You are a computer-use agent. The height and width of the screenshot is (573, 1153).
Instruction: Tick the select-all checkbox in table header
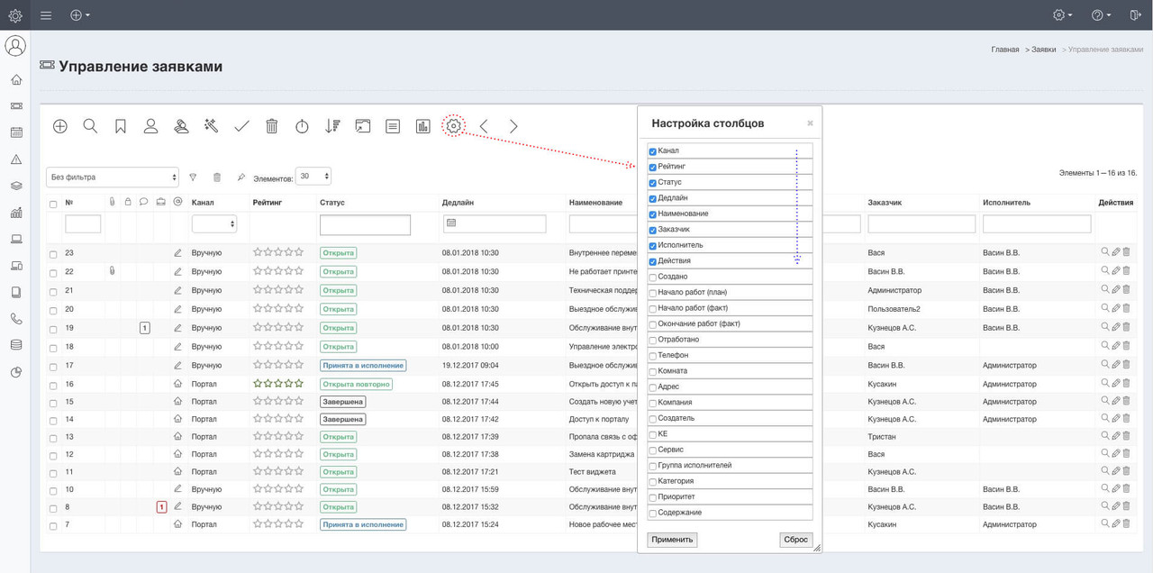coord(53,204)
